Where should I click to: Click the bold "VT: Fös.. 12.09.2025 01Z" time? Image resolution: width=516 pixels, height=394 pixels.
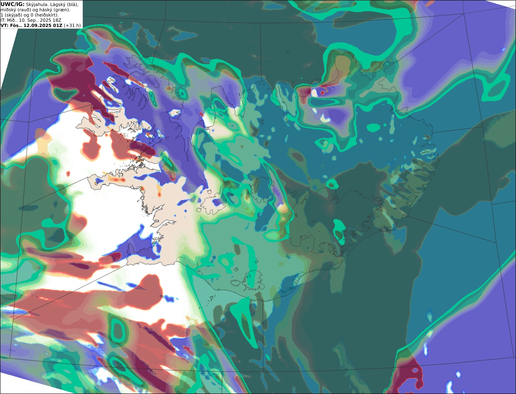(31, 25)
